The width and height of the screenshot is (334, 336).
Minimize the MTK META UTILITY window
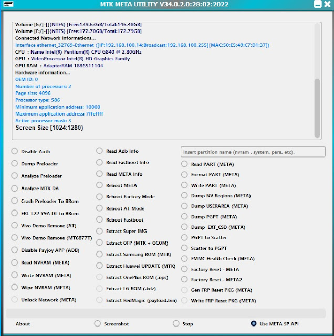pos(318,4)
